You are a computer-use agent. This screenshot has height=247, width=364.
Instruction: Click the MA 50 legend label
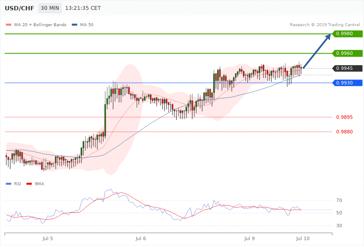pyautogui.click(x=87, y=24)
